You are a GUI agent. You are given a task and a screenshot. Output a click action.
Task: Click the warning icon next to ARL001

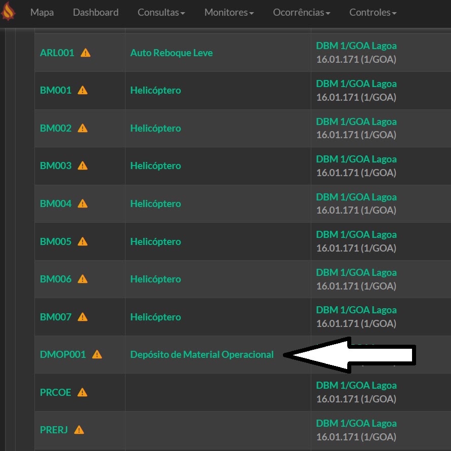click(86, 53)
